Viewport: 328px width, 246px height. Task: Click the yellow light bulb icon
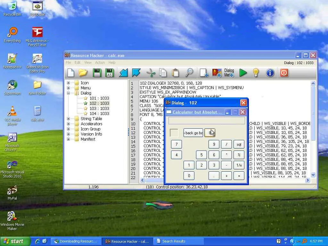256,73
